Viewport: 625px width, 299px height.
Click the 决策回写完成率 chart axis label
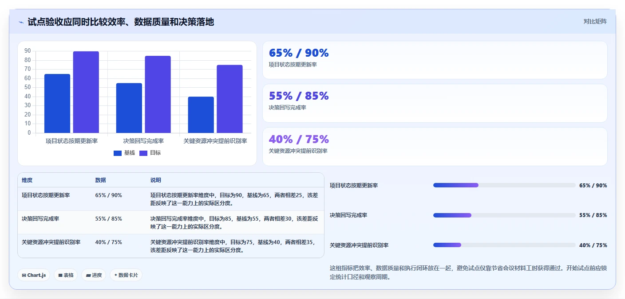pyautogui.click(x=143, y=141)
